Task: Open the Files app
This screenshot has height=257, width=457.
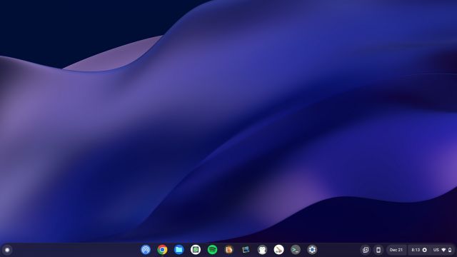Action: (x=179, y=250)
